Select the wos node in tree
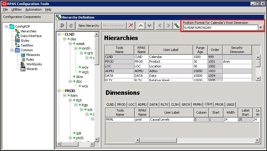The width and height of the screenshot is (267, 151). click(x=85, y=86)
